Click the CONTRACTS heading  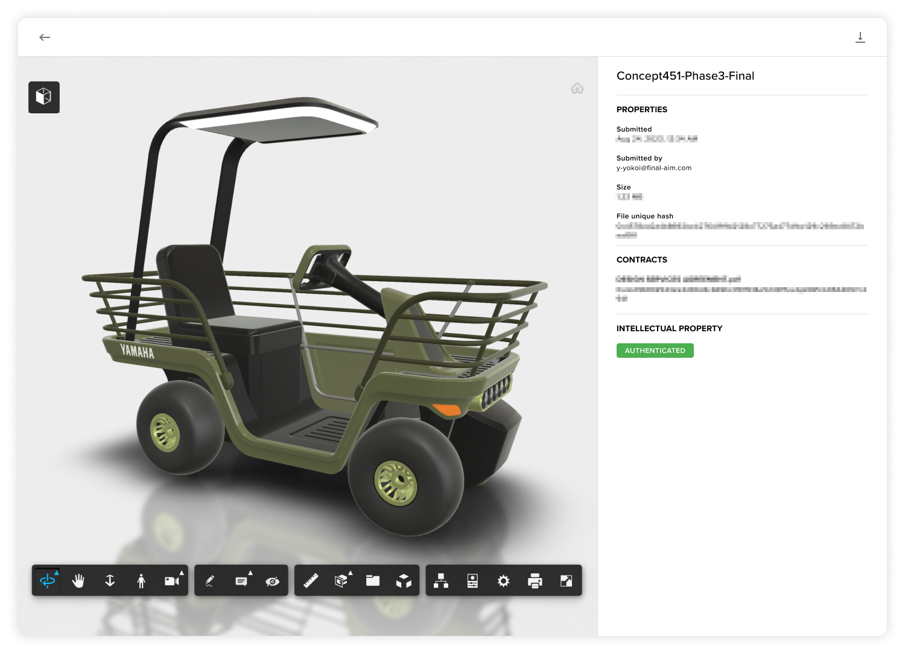[x=642, y=259]
